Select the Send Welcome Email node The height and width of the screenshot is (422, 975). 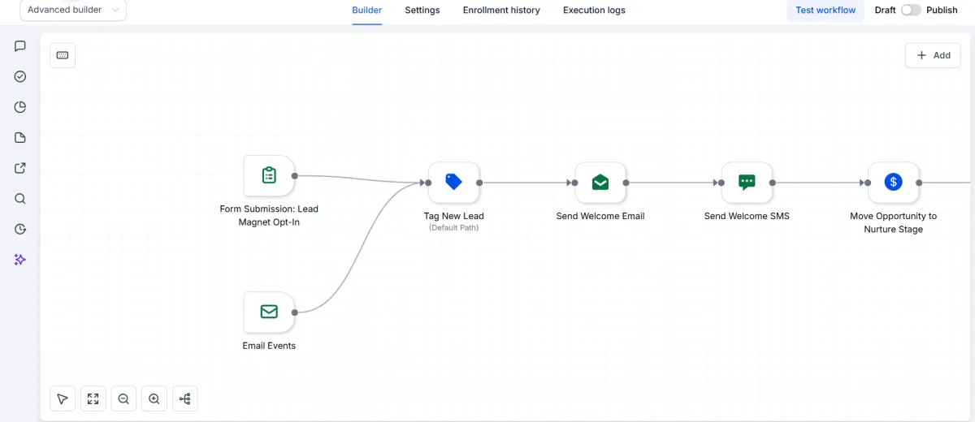(x=600, y=183)
